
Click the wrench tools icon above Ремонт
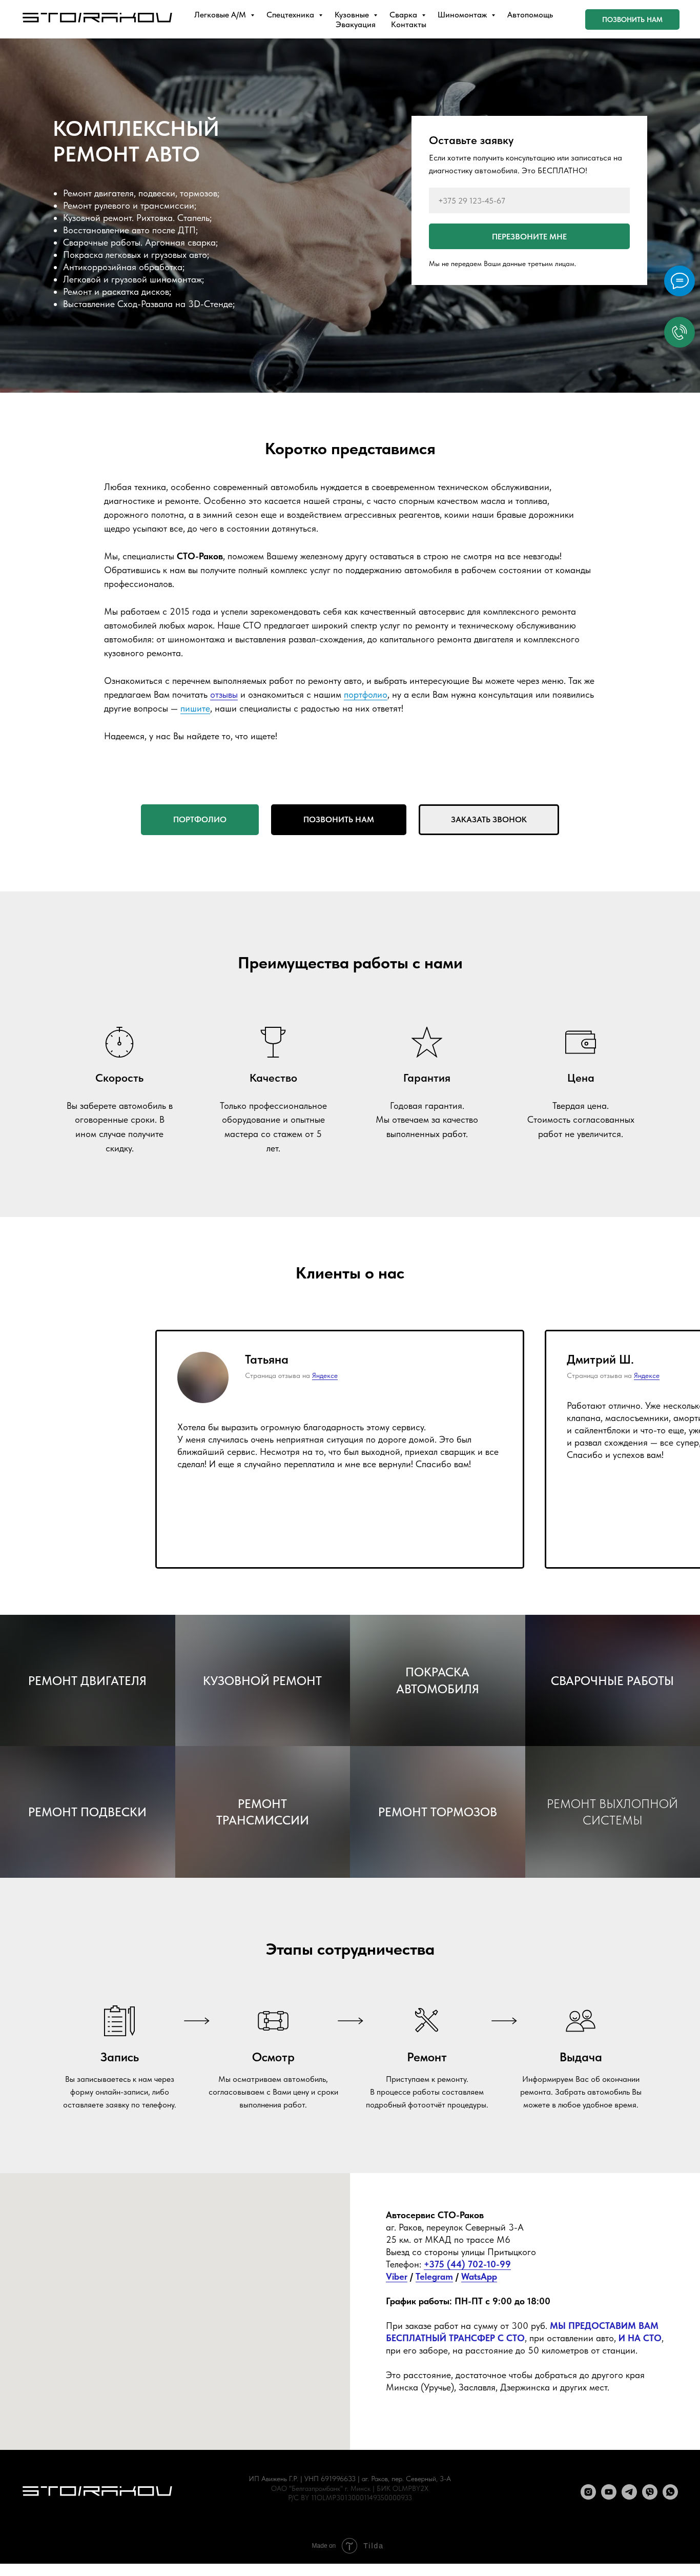[x=427, y=2020]
